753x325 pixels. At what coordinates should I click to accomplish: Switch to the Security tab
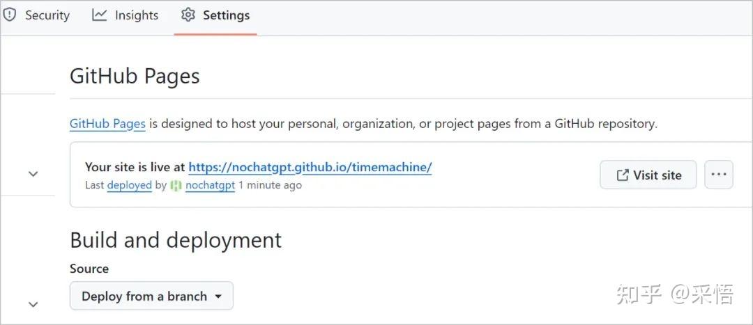47,15
